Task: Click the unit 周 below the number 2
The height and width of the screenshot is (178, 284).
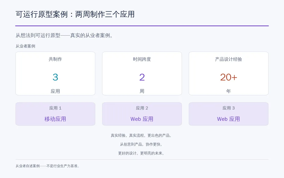Action: tap(142, 91)
